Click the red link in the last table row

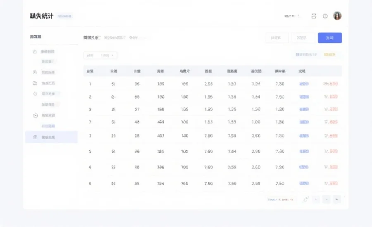[x=331, y=183]
